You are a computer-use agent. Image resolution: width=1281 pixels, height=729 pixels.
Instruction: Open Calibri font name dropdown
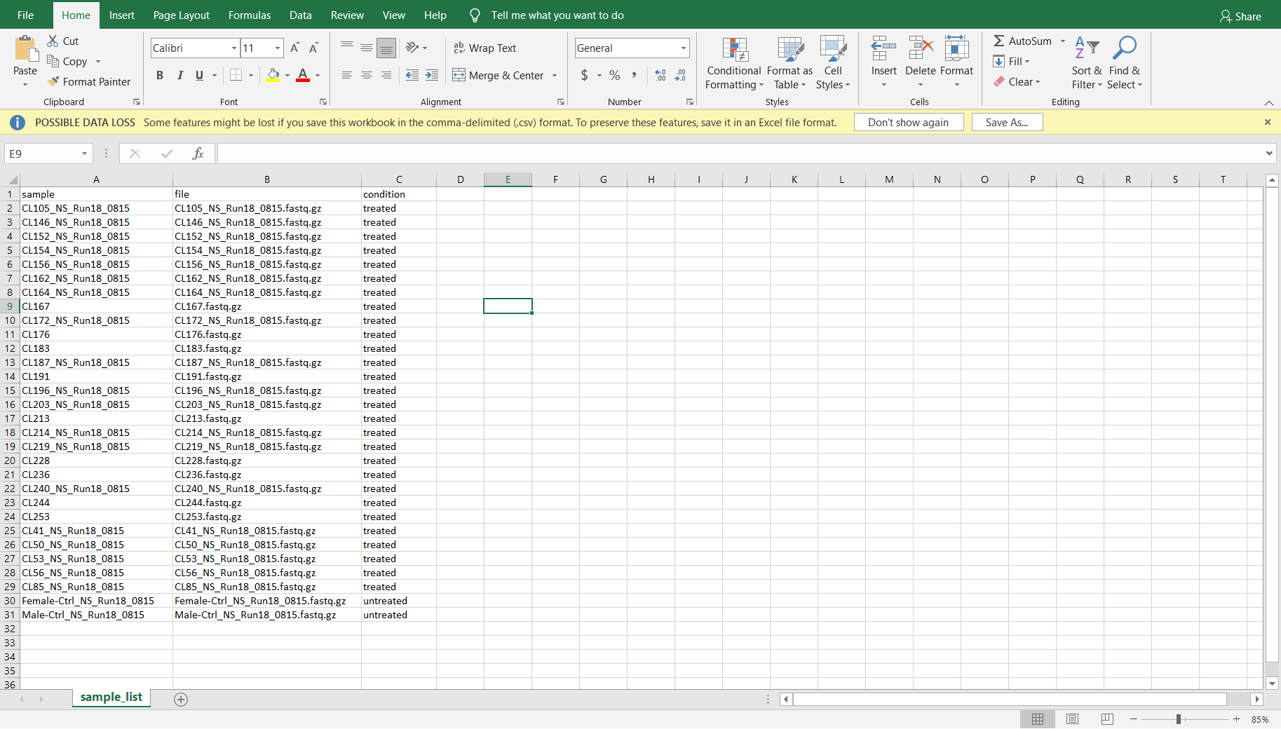[x=234, y=48]
